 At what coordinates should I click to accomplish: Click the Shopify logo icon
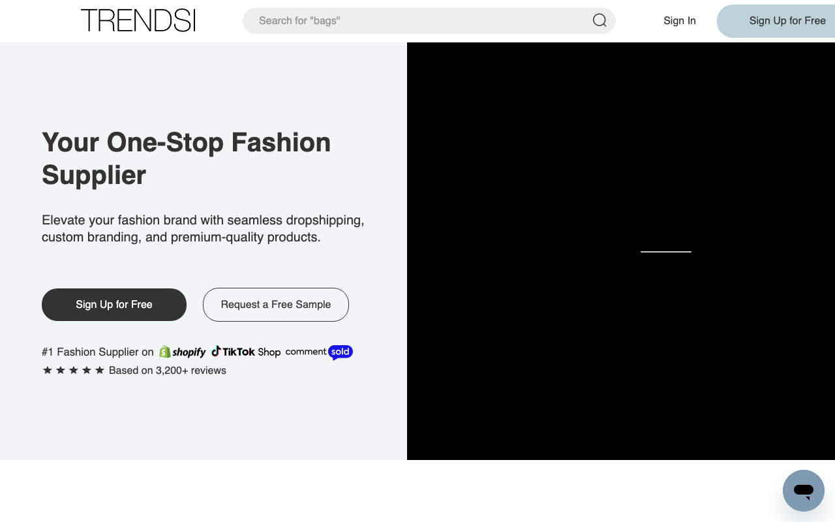click(164, 352)
